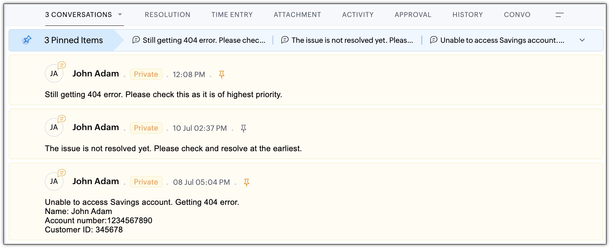Viewport: 610px width, 248px height.
Task: Open the Approval tab
Action: (413, 15)
